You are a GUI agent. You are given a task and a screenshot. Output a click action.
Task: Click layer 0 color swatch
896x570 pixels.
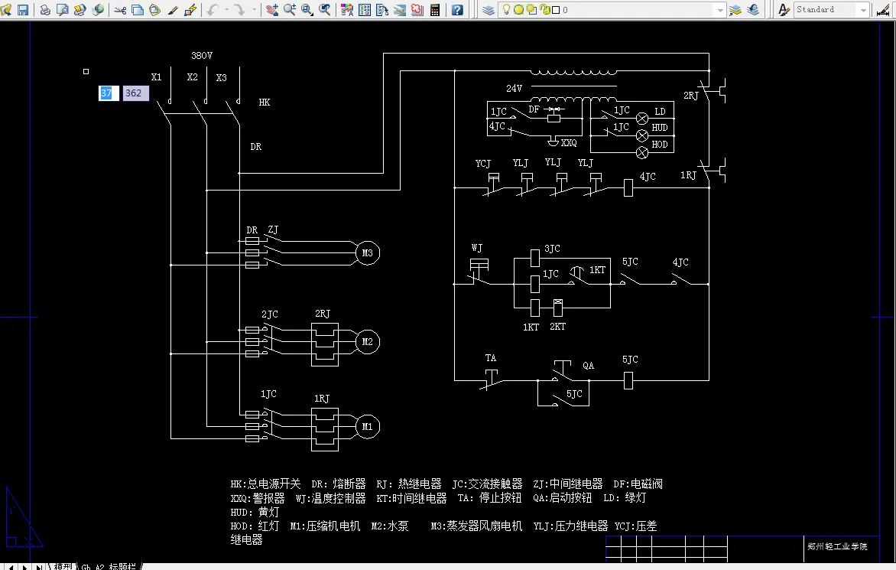[x=556, y=10]
